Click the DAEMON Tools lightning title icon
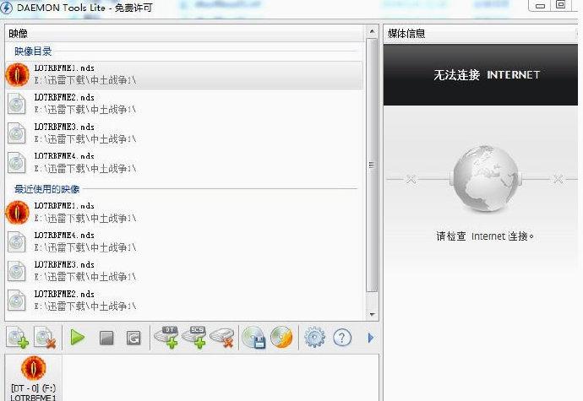The width and height of the screenshot is (583, 401). pyautogui.click(x=6, y=8)
